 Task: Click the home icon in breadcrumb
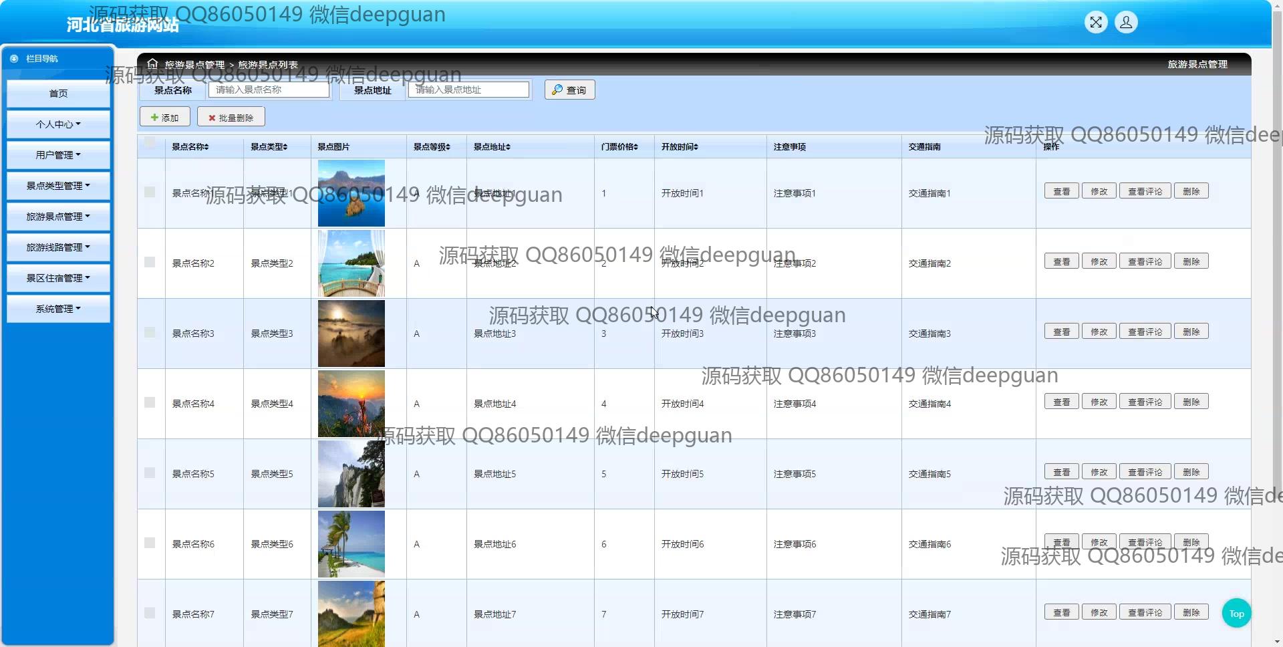tap(152, 64)
